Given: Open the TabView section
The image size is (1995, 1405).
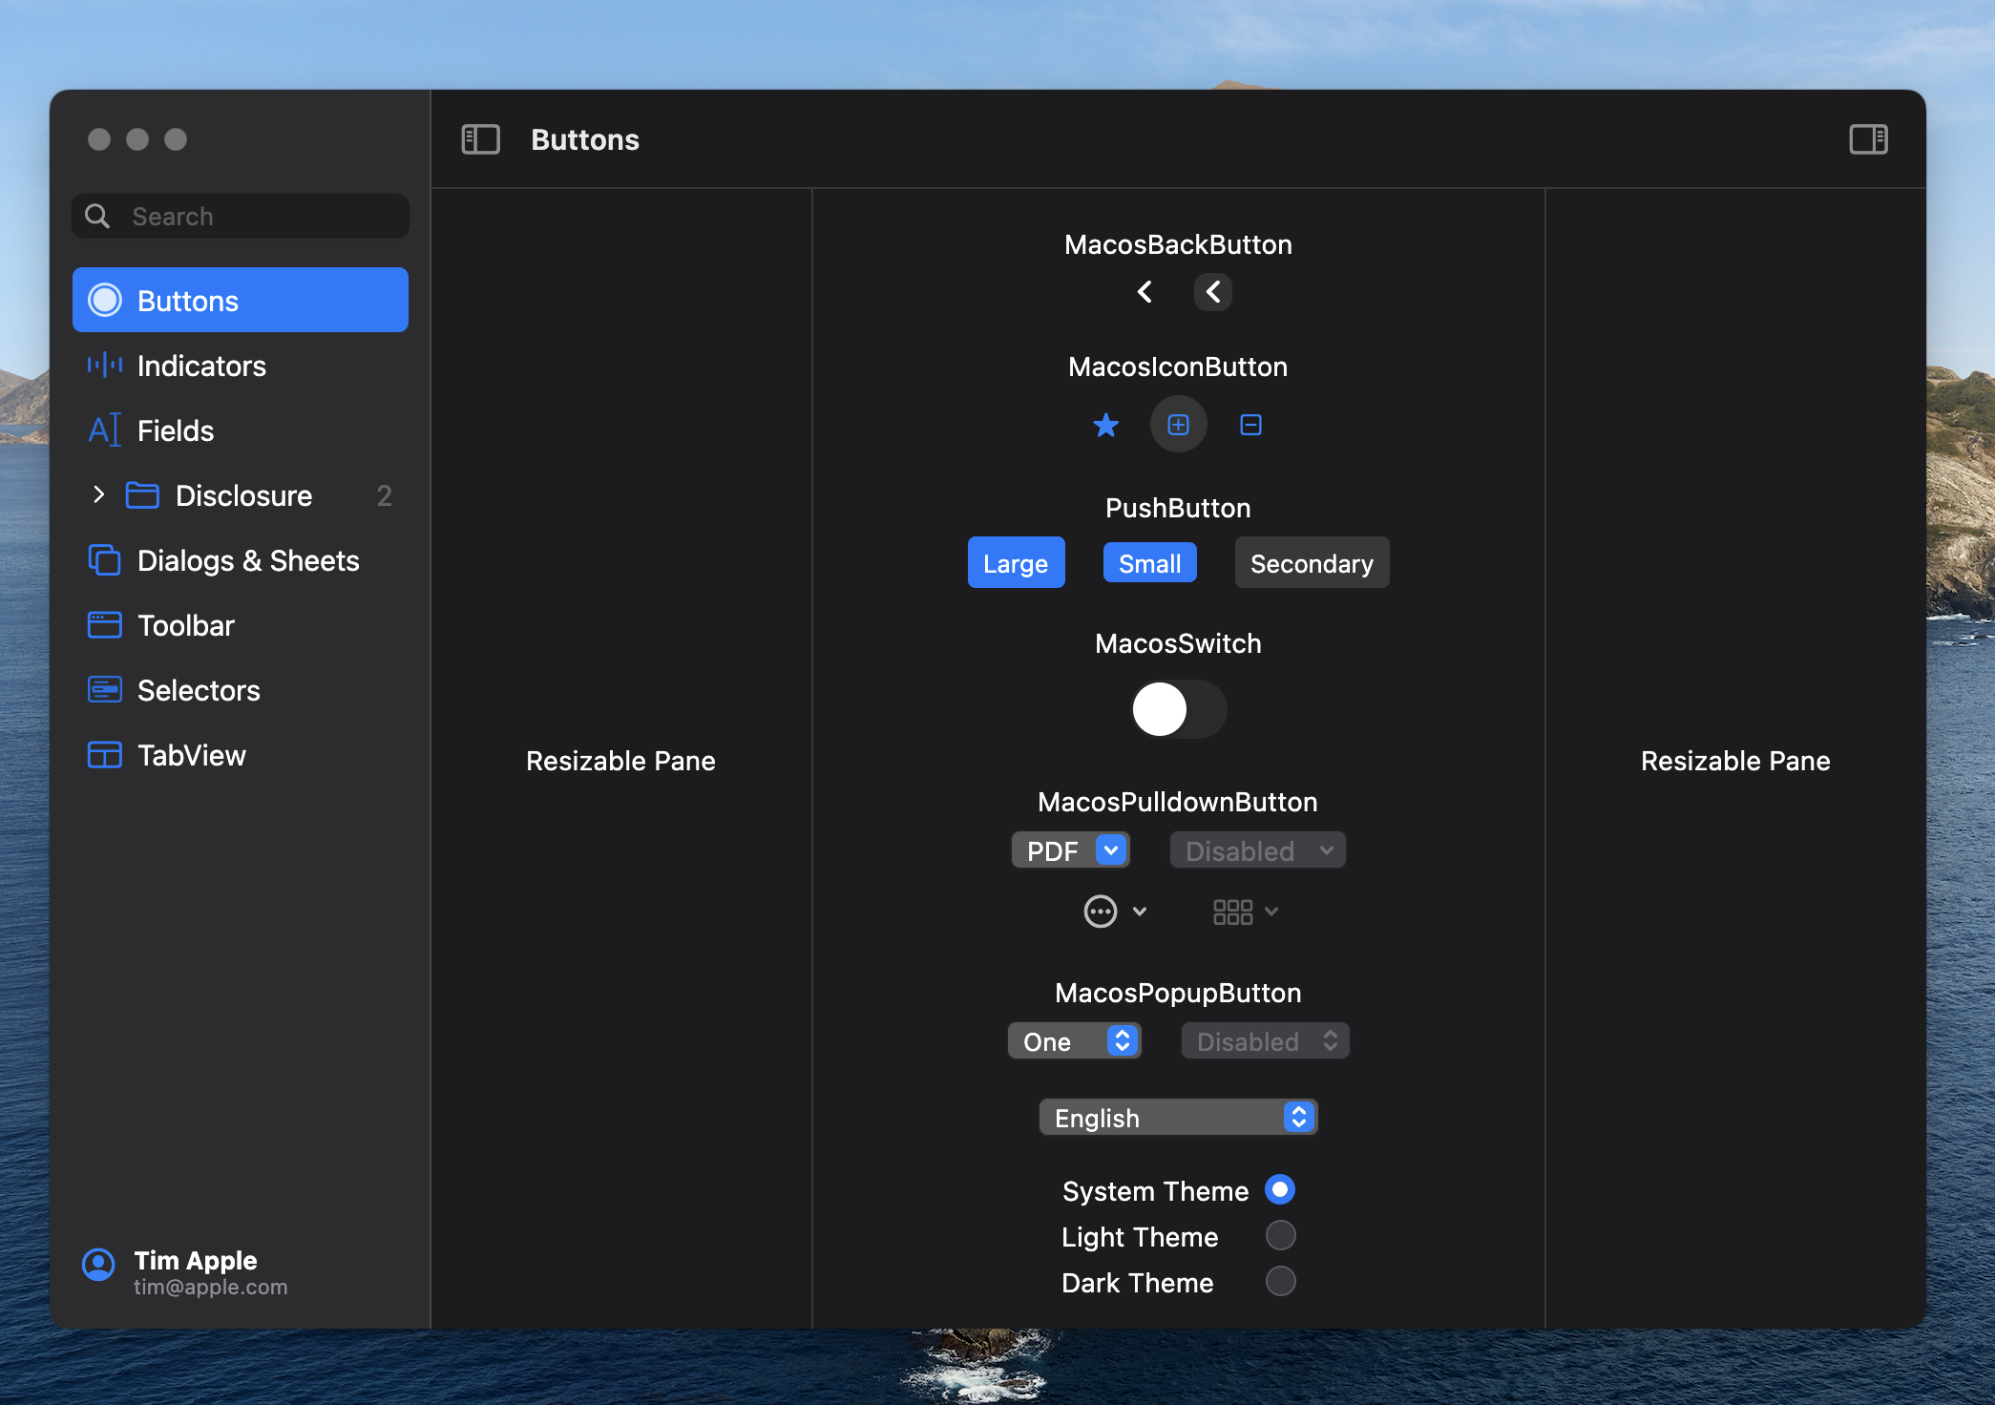Looking at the screenshot, I should click(x=191, y=754).
